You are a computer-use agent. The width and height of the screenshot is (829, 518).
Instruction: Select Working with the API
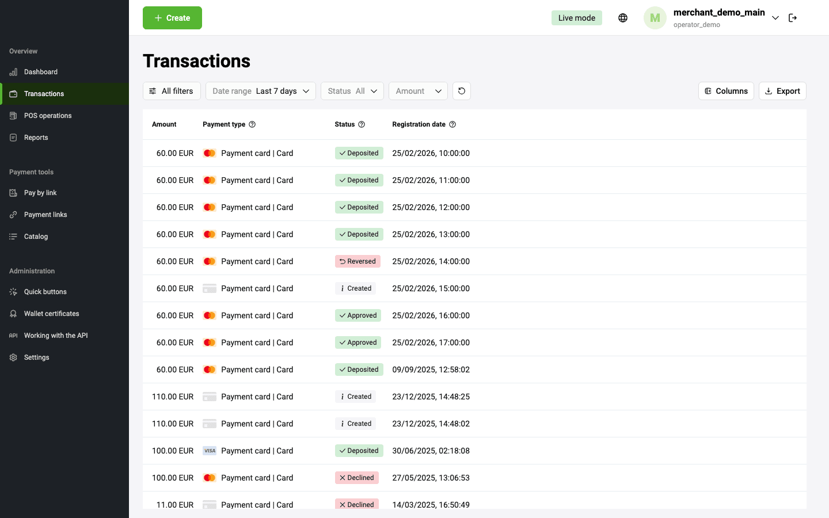(x=56, y=336)
